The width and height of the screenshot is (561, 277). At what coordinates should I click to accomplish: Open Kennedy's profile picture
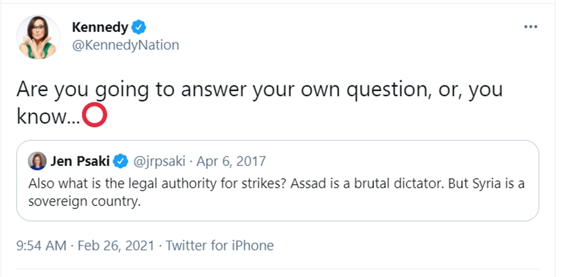[x=38, y=36]
